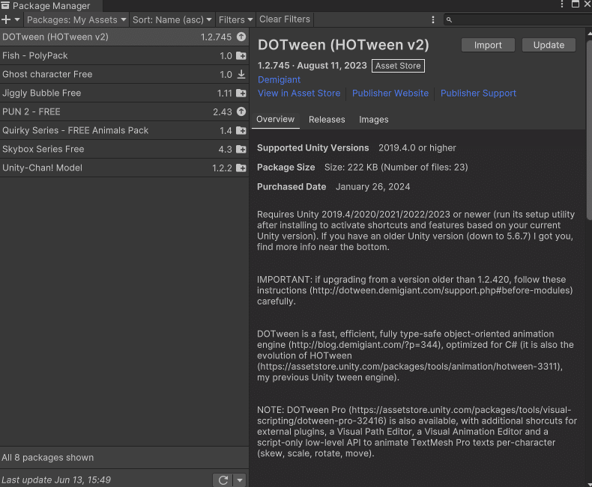Click the 'Last update Jun 13, 15:49' text
This screenshot has height=487, width=592.
(x=56, y=480)
